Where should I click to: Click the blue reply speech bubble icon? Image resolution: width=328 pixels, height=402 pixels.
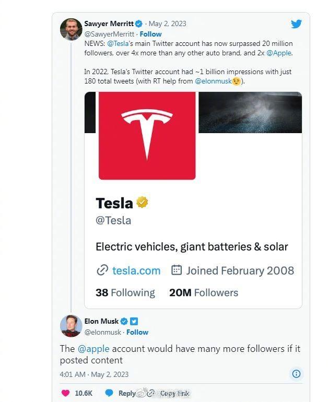[x=109, y=393]
